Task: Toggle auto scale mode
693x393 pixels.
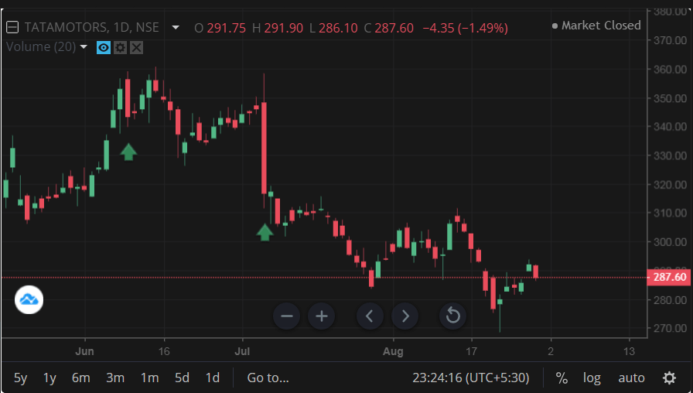Action: click(x=631, y=378)
